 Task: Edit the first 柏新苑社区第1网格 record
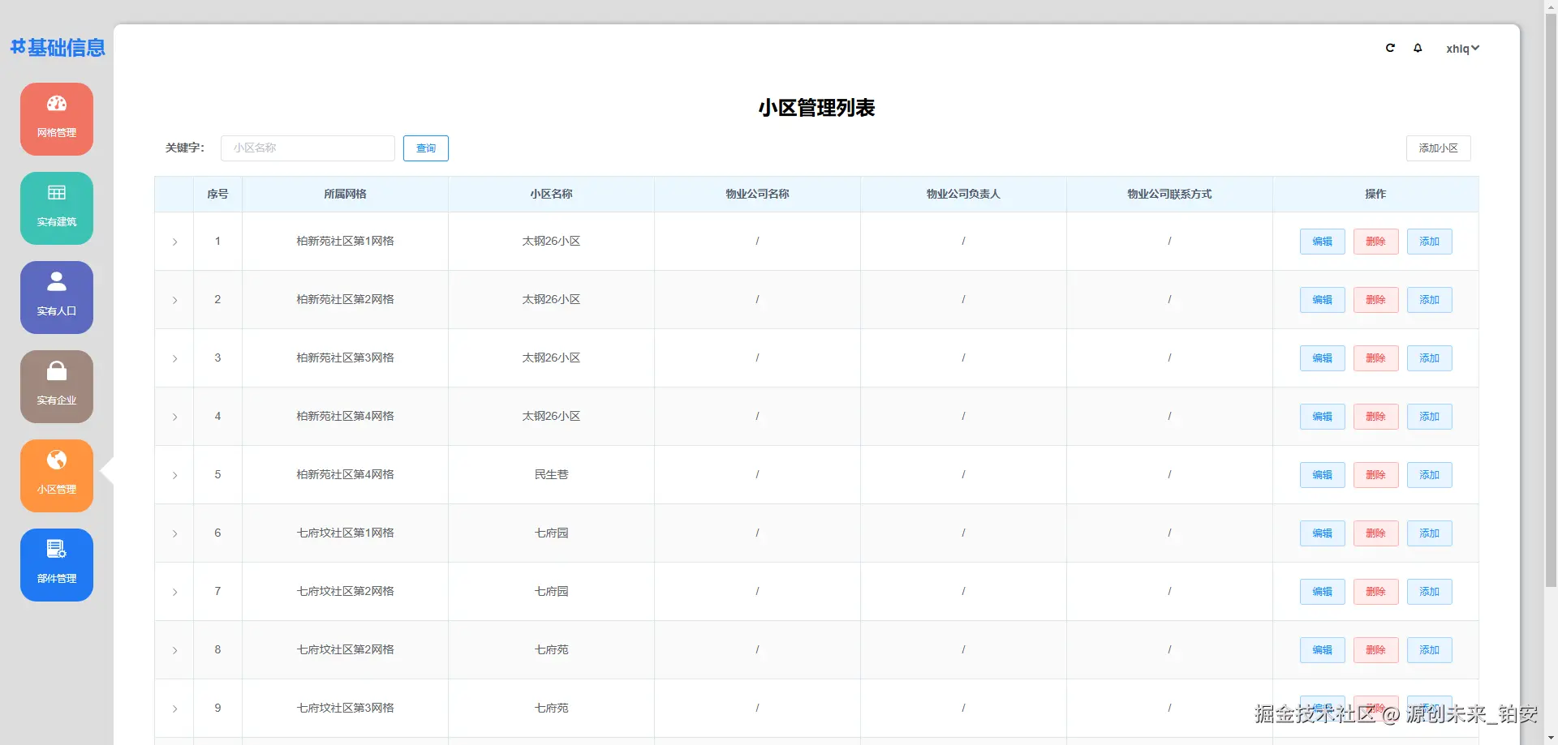point(1321,241)
